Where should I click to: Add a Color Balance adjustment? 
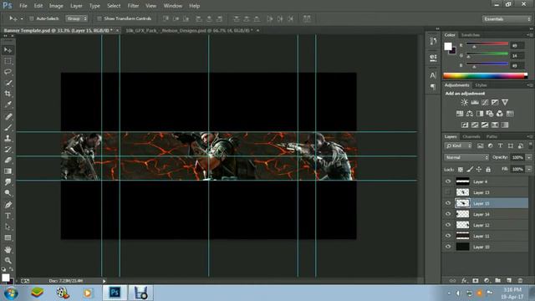click(x=470, y=114)
